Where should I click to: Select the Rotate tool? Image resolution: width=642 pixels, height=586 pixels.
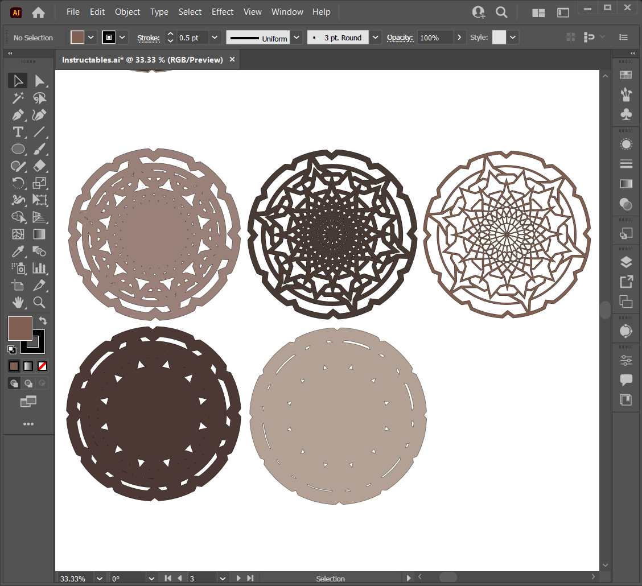pyautogui.click(x=18, y=183)
